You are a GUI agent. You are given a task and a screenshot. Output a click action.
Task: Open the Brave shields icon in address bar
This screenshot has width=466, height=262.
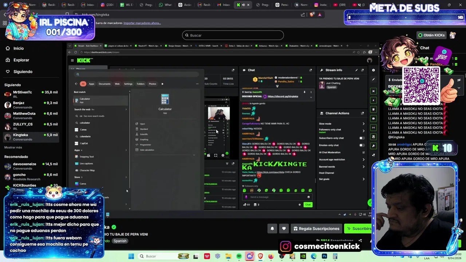(312, 15)
